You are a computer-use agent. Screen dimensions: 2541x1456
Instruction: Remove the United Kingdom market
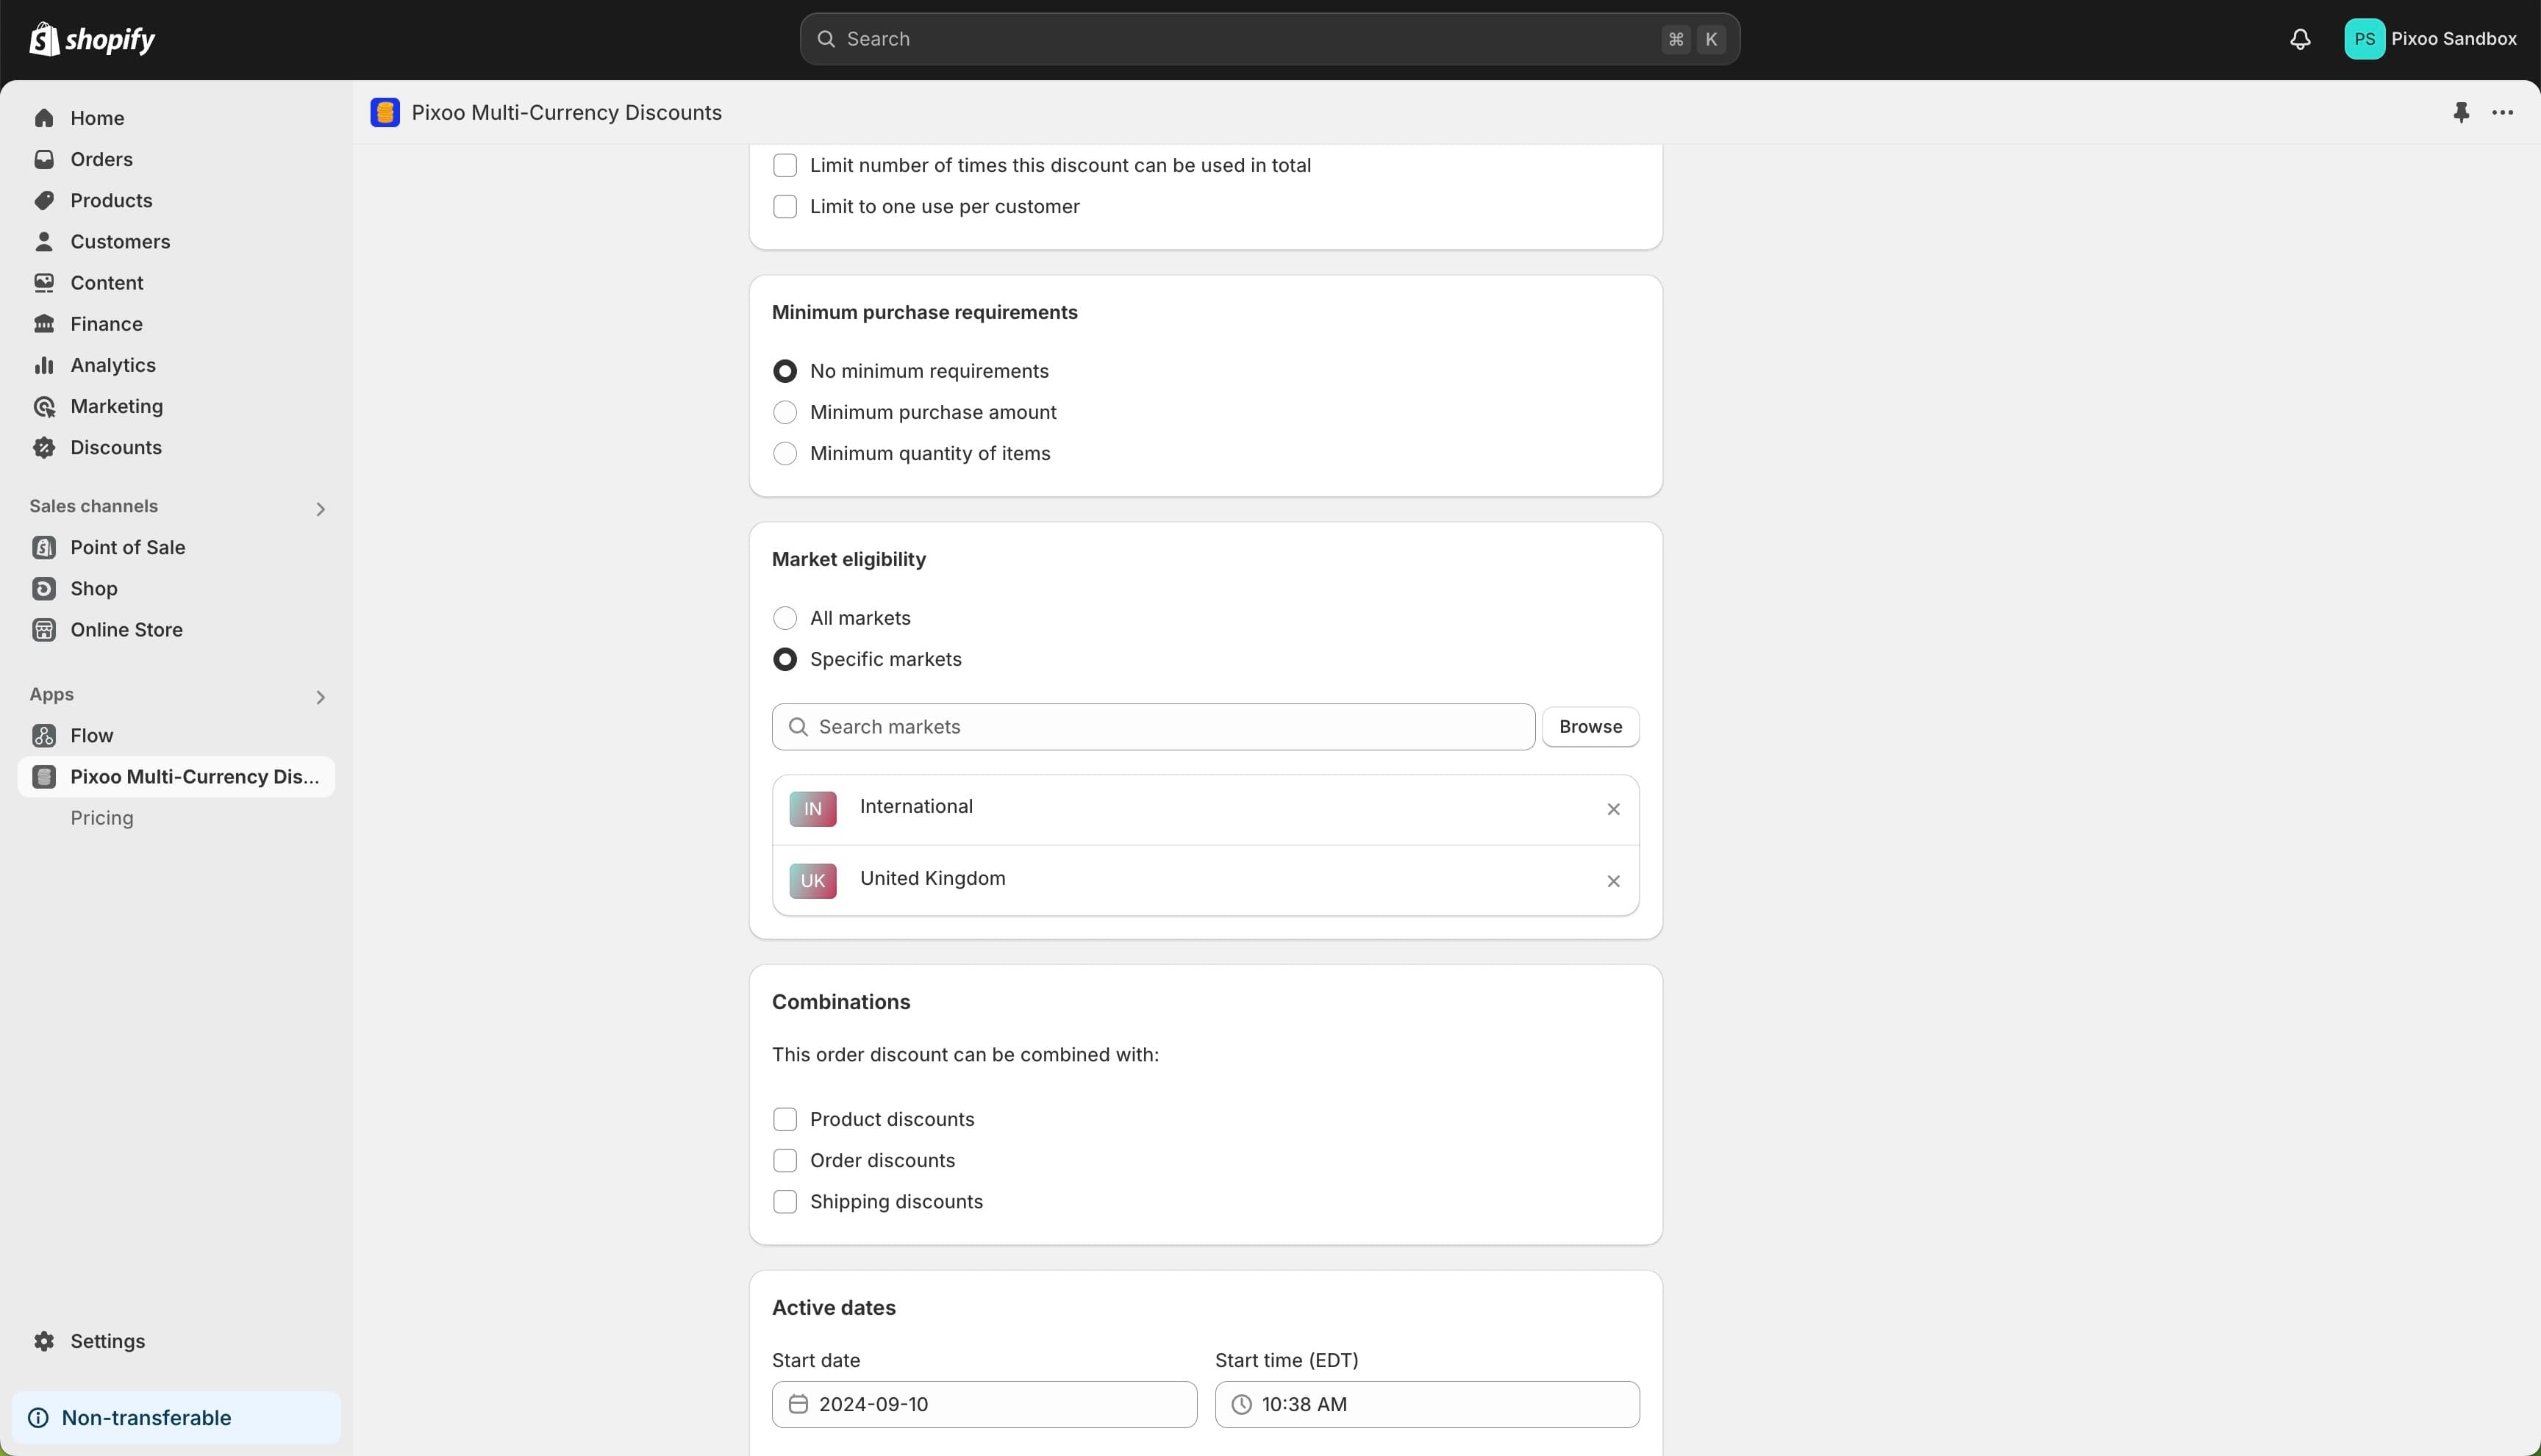coord(1612,881)
